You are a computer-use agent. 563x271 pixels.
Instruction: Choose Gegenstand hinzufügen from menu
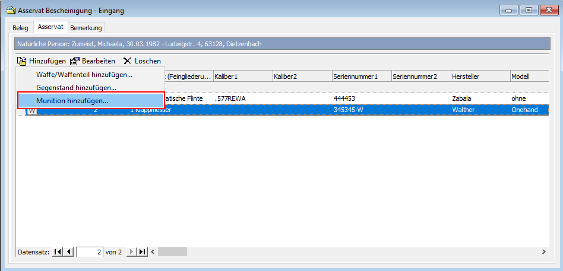click(x=76, y=88)
